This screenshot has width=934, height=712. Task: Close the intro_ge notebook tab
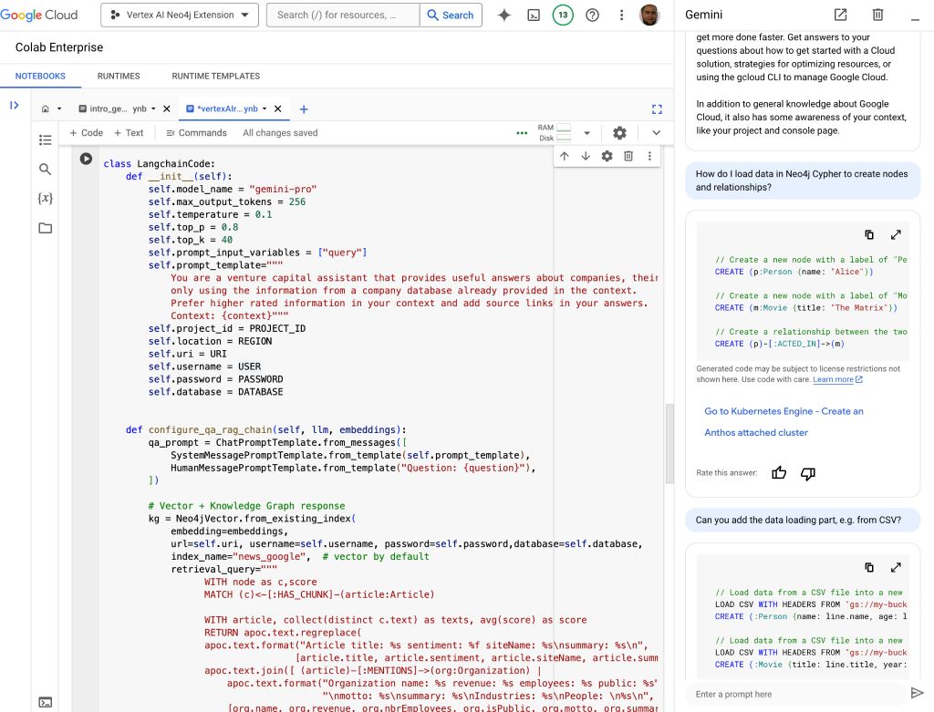click(167, 109)
